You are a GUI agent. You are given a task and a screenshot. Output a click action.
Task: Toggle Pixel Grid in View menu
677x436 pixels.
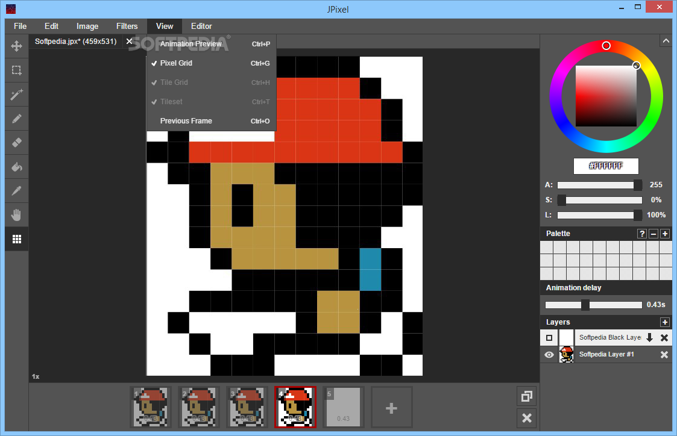click(211, 63)
